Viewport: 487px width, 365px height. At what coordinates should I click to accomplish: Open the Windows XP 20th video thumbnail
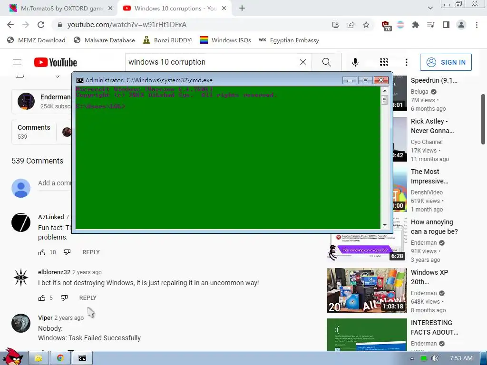click(x=367, y=290)
